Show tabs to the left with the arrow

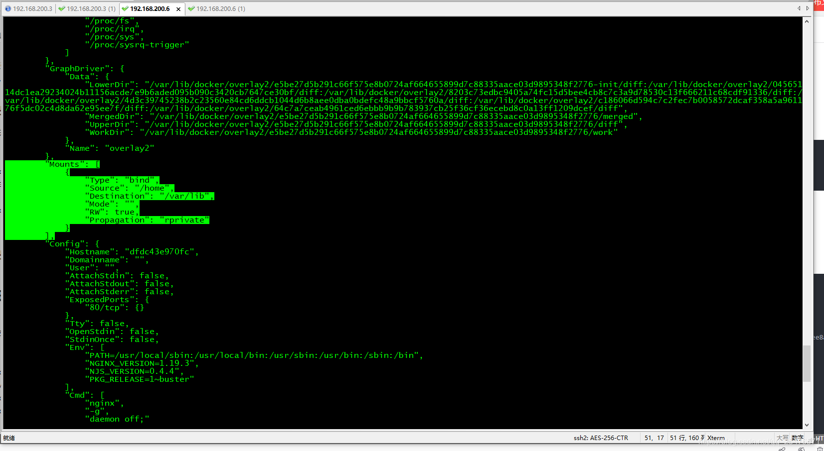point(799,8)
